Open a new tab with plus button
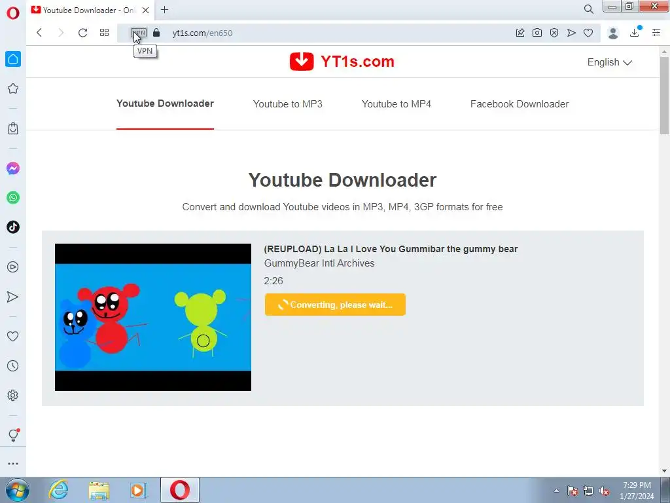670x503 pixels. pos(164,9)
